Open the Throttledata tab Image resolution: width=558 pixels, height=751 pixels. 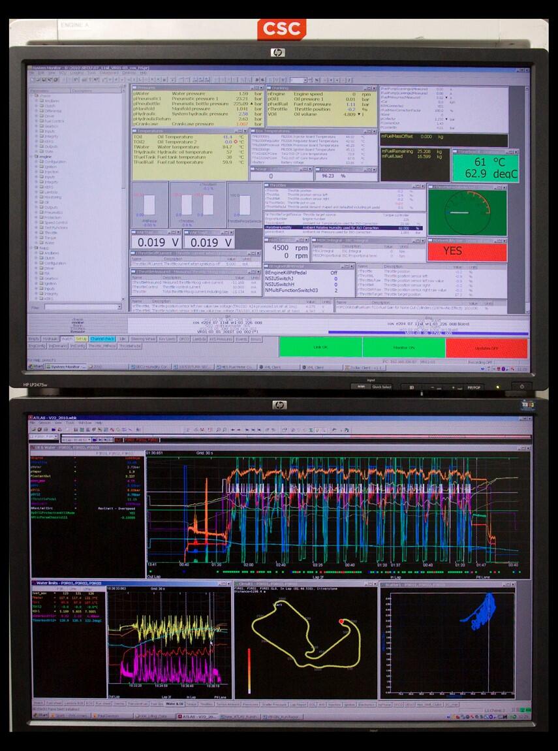(130, 346)
